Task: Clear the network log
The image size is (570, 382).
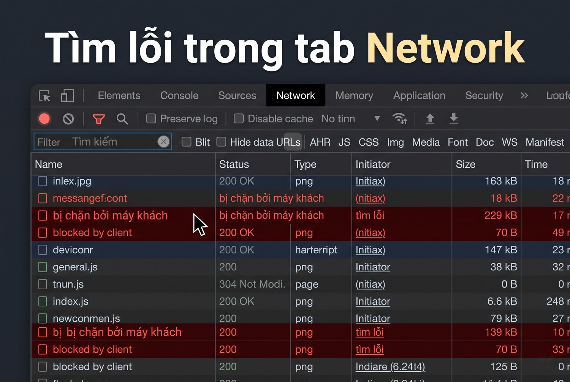Action: pyautogui.click(x=68, y=119)
